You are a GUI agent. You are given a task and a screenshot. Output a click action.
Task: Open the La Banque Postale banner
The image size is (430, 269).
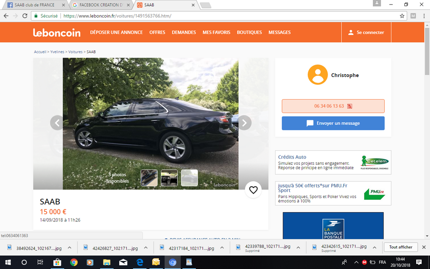pyautogui.click(x=333, y=226)
